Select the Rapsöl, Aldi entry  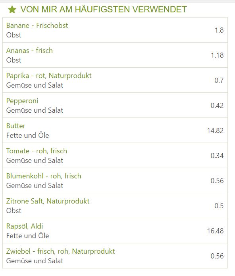point(25,226)
